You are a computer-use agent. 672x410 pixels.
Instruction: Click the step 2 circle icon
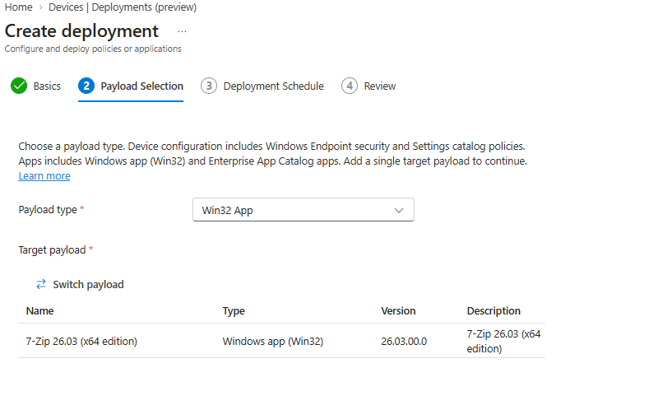[x=86, y=86]
